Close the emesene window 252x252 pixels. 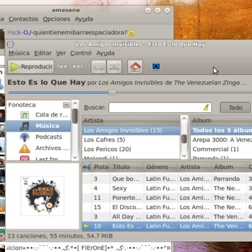pyautogui.click(x=167, y=10)
